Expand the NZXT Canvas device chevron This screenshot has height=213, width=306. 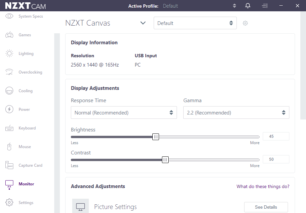point(143,23)
